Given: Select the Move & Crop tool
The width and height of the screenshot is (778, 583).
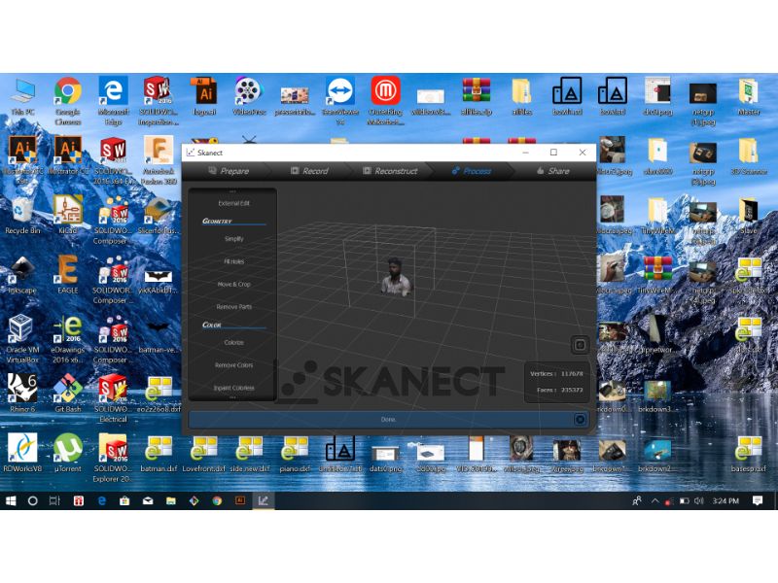Looking at the screenshot, I should click(x=233, y=284).
